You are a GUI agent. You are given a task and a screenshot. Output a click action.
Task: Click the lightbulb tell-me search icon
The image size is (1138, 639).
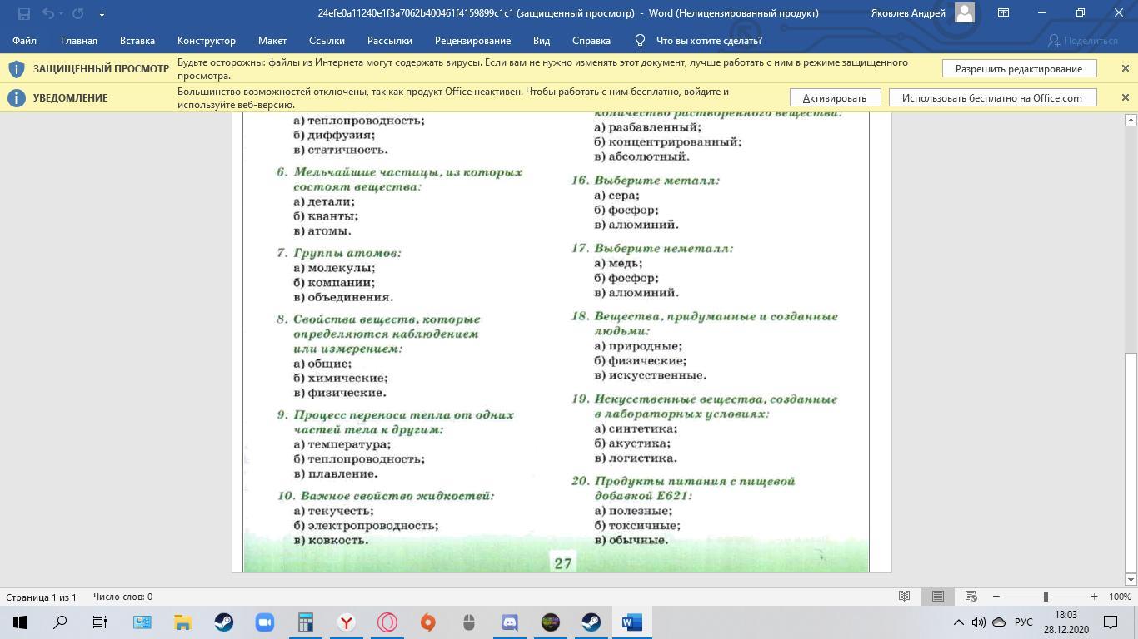[640, 40]
